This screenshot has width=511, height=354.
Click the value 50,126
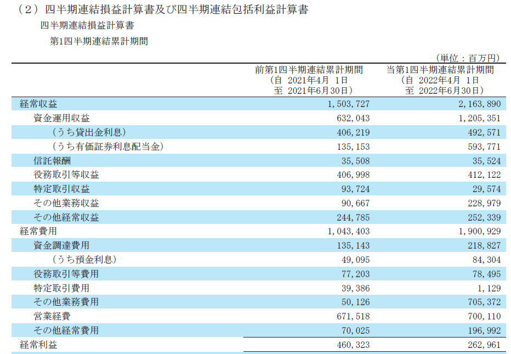coord(355,302)
